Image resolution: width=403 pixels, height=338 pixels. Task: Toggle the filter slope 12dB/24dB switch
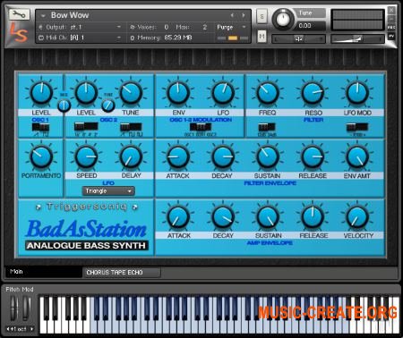click(x=267, y=127)
